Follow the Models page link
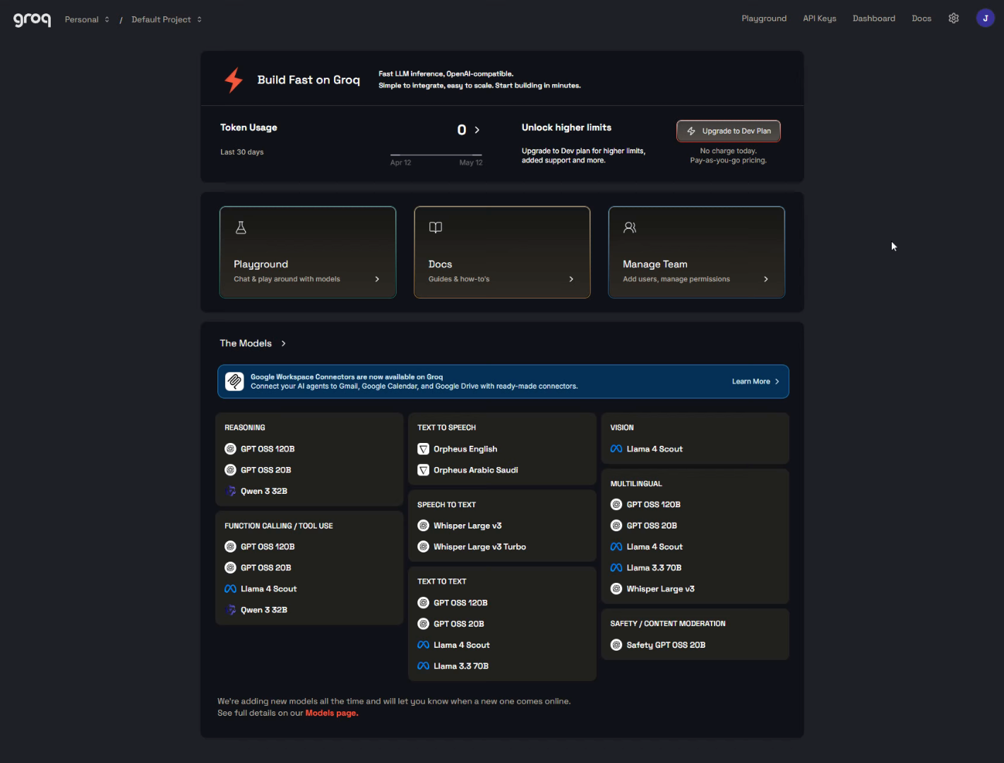Screen dimensions: 1004x763 pos(332,713)
